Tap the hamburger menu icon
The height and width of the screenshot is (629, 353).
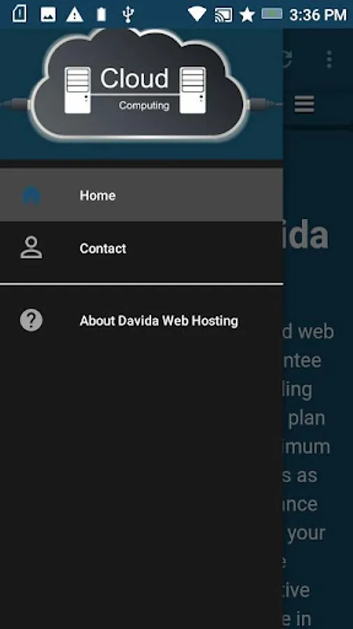pos(305,104)
